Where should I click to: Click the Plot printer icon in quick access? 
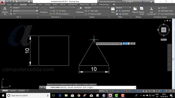point(17,2)
